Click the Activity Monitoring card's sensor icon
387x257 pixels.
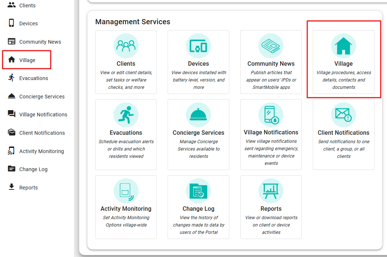[x=126, y=191]
